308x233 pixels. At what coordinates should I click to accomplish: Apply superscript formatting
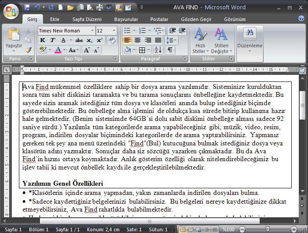[x=100, y=40]
